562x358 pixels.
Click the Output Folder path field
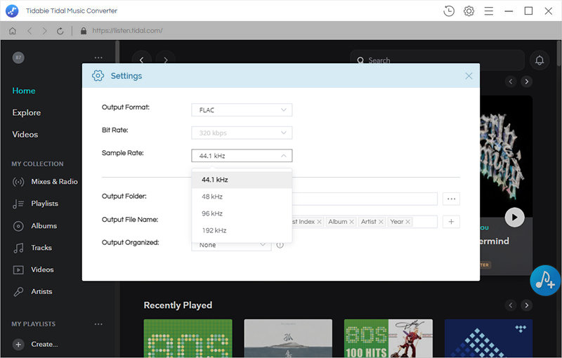pyautogui.click(x=365, y=199)
